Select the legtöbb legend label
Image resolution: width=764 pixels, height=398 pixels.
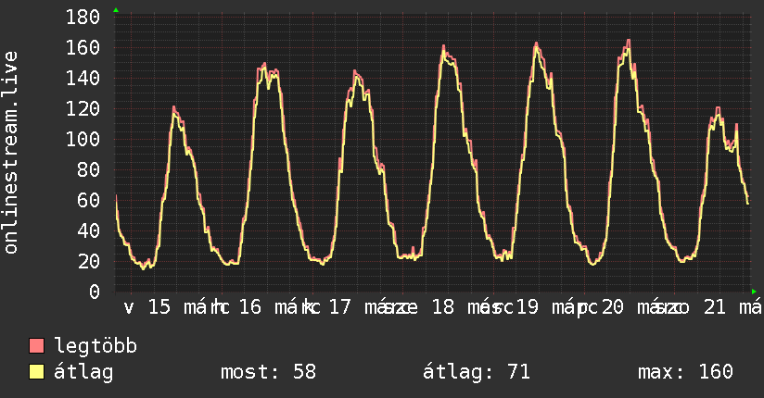[x=95, y=346]
